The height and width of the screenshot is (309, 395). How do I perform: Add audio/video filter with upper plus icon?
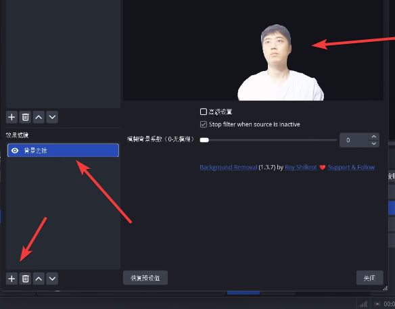point(11,117)
